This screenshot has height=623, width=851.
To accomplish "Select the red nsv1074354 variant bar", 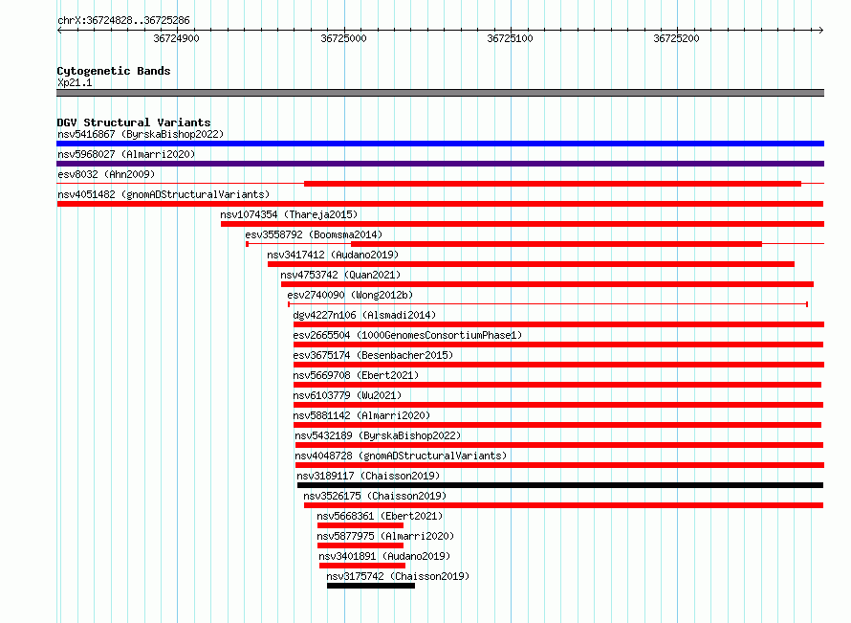I will pyautogui.click(x=523, y=224).
